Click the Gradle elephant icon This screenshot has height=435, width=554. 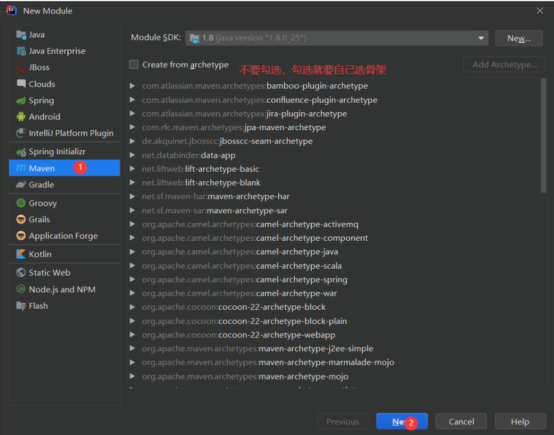(x=21, y=185)
